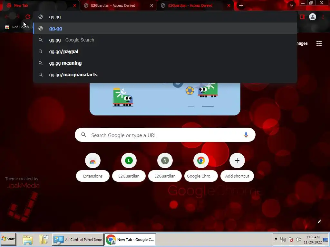330x247 pixels.
Task: Choose gg.gg - Google Search suggestion
Action: click(x=165, y=40)
